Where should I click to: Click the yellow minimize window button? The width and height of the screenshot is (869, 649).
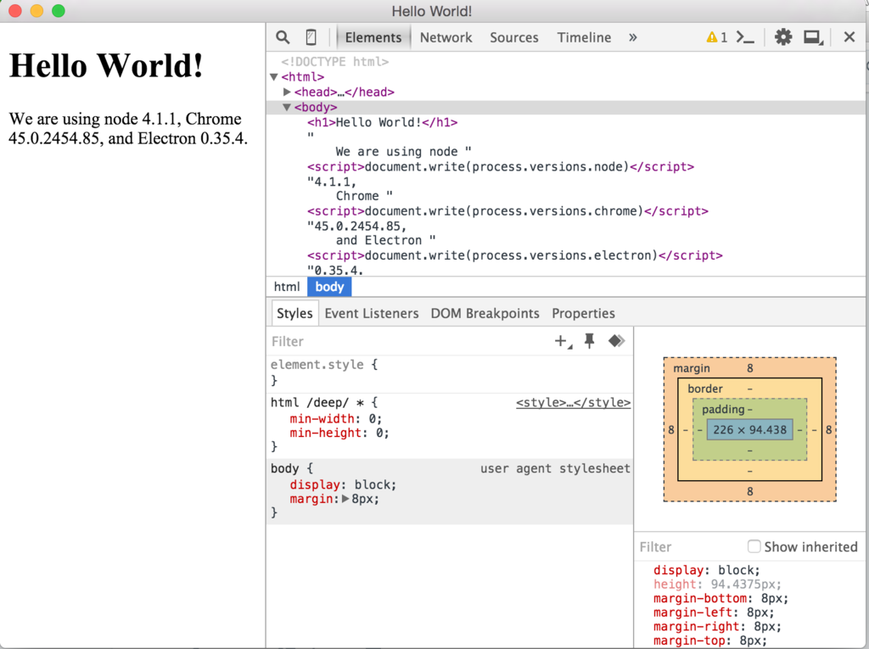click(x=36, y=10)
